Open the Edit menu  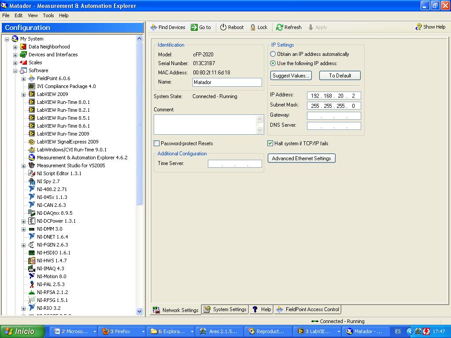click(x=18, y=15)
